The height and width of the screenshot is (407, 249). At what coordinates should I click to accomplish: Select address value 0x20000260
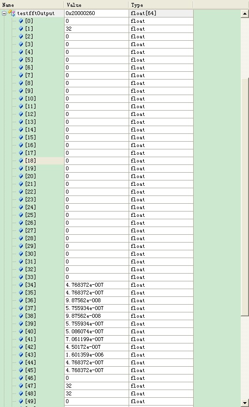click(x=80, y=13)
